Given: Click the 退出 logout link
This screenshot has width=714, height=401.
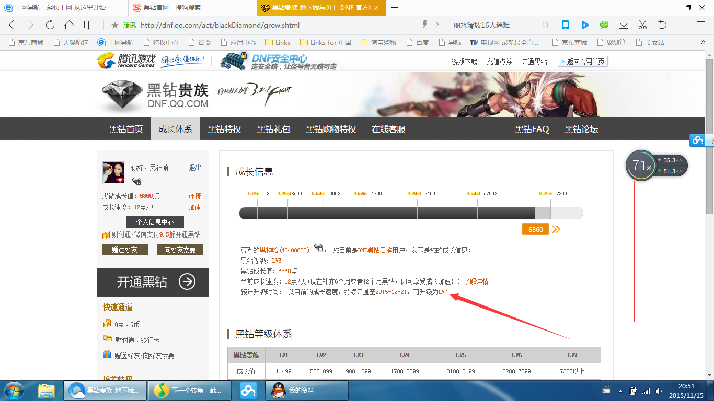Looking at the screenshot, I should [195, 168].
